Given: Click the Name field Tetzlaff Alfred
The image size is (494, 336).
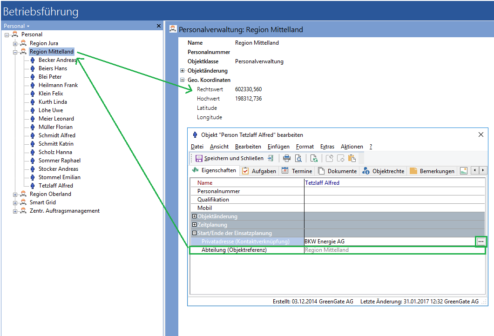Looking at the screenshot, I should pyautogui.click(x=394, y=182).
